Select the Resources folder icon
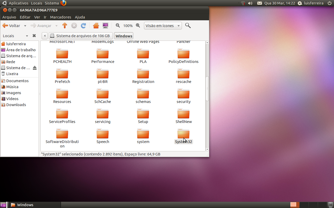 (62, 93)
